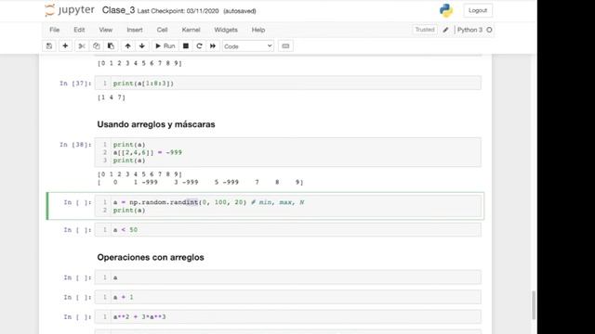Viewport: 595px width, 334px height.
Task: Click the np.random.randint code line
Action: pyautogui.click(x=208, y=202)
